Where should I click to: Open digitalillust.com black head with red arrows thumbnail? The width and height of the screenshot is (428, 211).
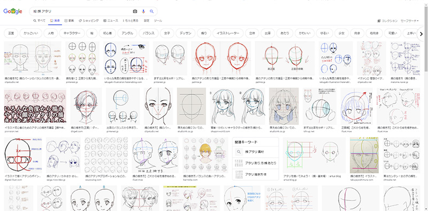[23, 155]
